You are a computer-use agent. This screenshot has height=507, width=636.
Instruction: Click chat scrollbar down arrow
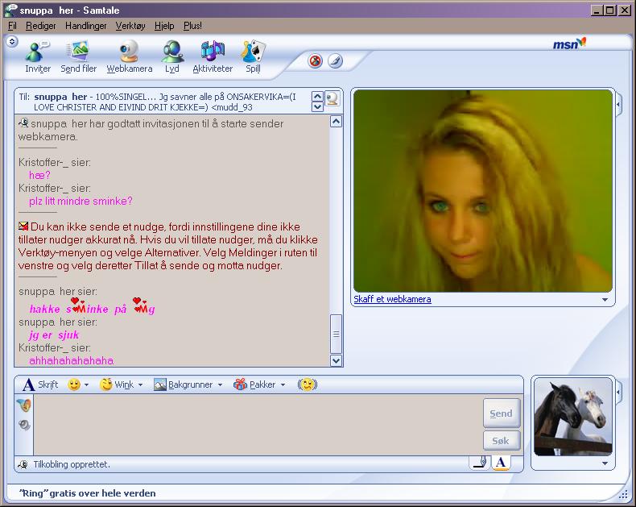pyautogui.click(x=336, y=360)
